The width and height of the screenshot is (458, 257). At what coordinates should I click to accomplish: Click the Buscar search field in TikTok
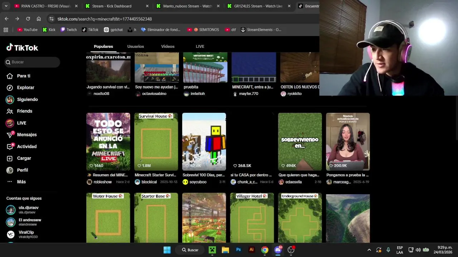click(32, 62)
